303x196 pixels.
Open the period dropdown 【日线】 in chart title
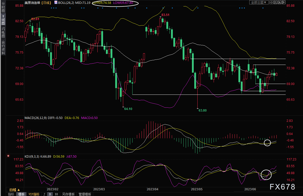46,3
